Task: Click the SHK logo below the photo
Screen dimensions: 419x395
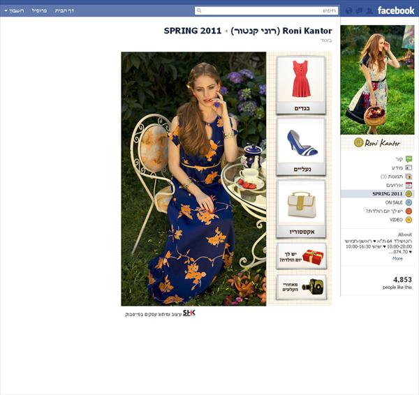Action: click(x=189, y=313)
